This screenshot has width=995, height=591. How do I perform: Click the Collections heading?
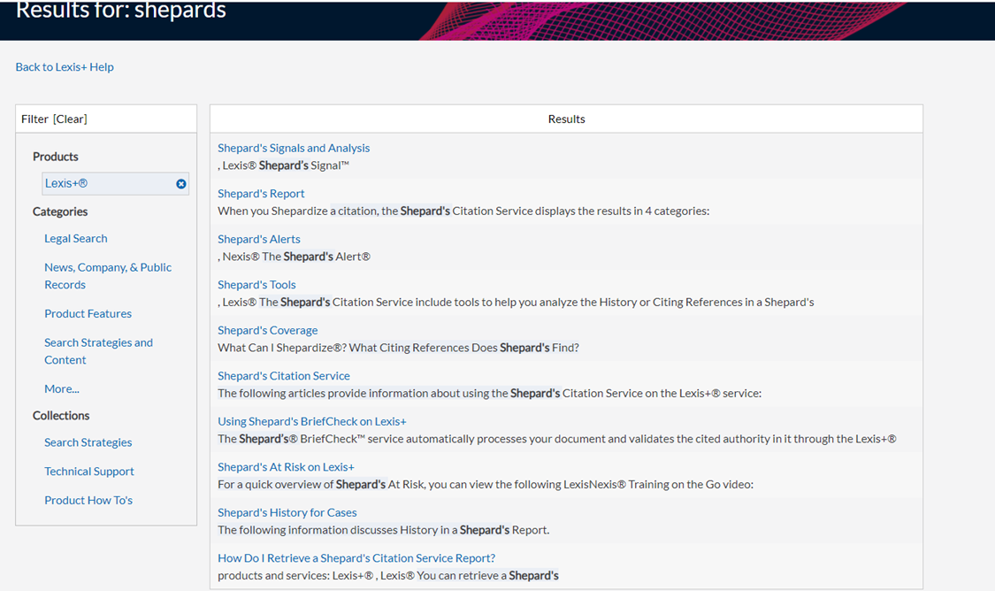[61, 415]
